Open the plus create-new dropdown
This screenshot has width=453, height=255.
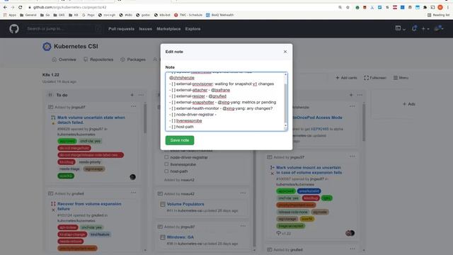tap(425, 28)
